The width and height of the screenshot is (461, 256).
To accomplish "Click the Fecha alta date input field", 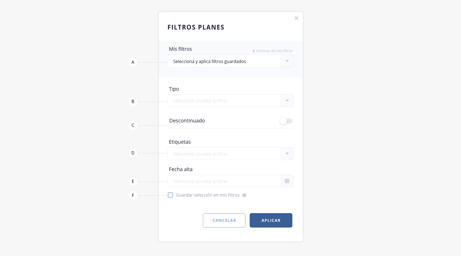I will tap(224, 181).
